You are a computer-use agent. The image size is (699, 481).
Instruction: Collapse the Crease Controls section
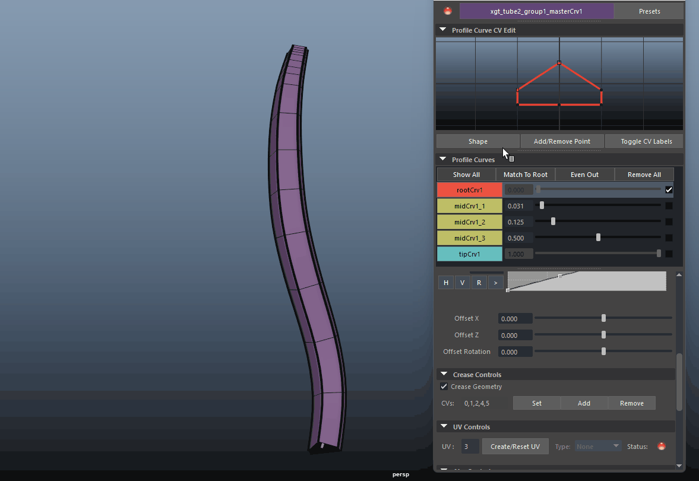click(x=443, y=375)
